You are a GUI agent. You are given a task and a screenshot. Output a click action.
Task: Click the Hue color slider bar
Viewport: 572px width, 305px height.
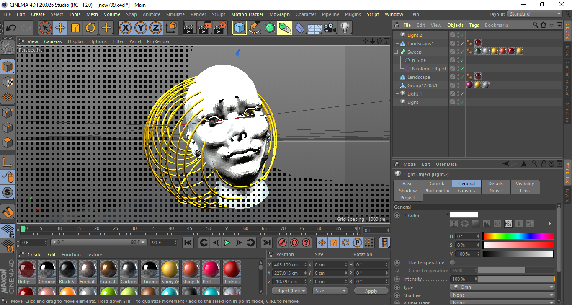coord(518,236)
